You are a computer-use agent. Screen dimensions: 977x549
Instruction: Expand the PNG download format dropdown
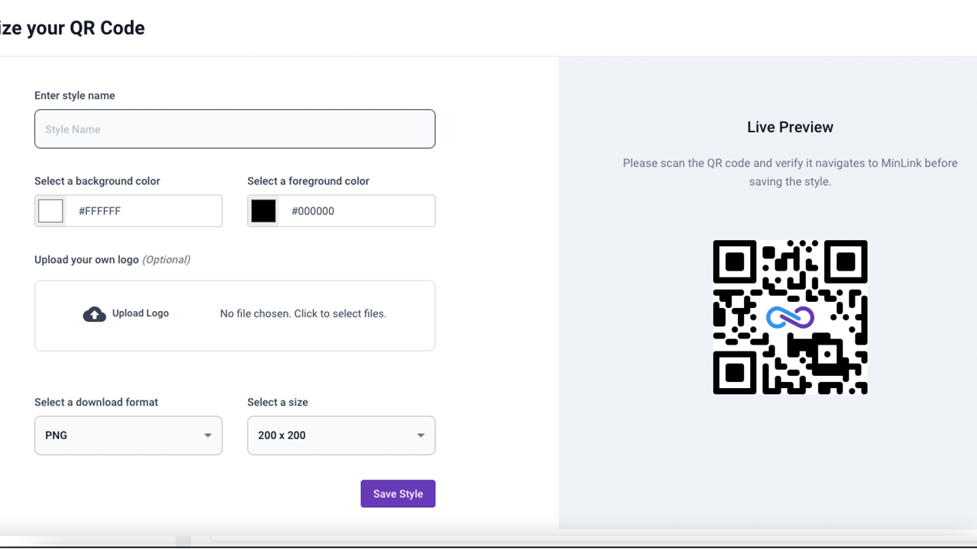tap(128, 435)
